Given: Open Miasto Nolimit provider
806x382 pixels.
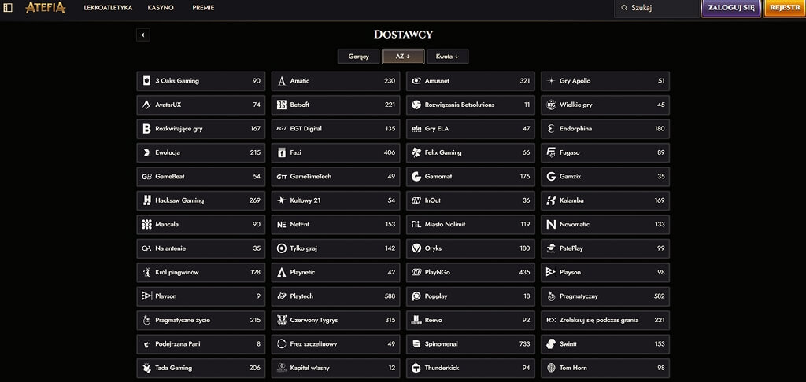Looking at the screenshot, I should [471, 224].
